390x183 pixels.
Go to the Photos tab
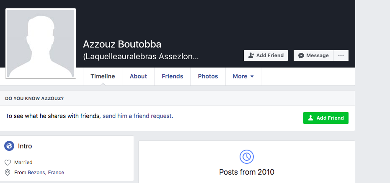208,76
